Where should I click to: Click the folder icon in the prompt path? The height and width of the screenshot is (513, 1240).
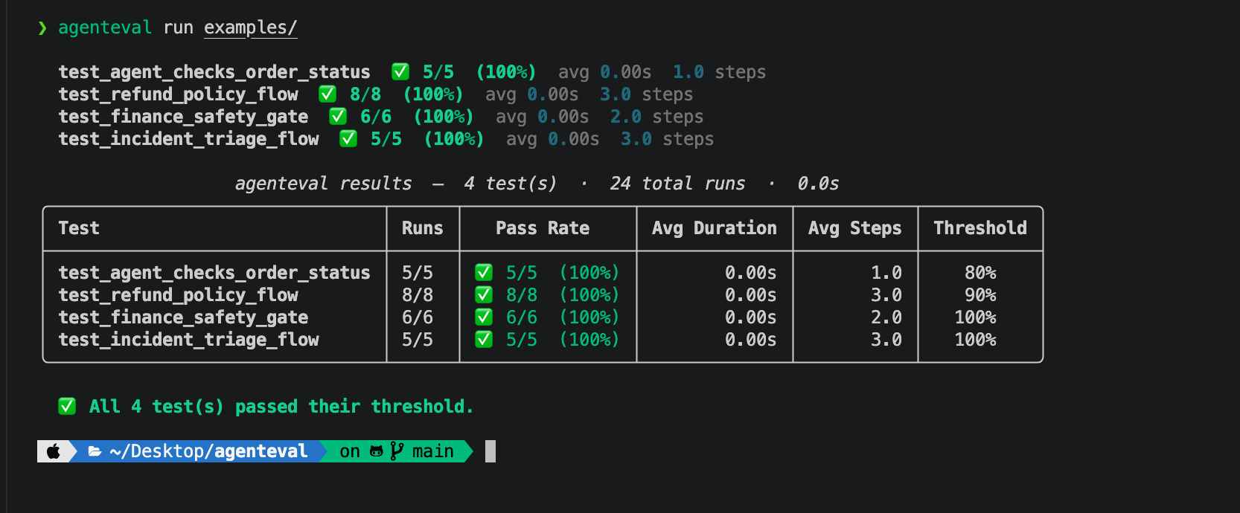click(x=95, y=451)
